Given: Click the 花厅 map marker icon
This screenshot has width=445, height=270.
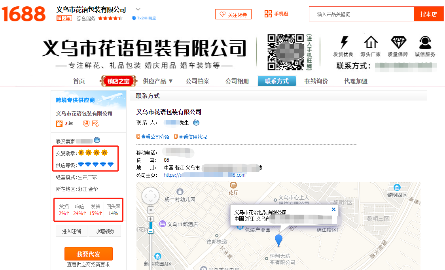Looking at the screenshot, I should tap(233, 185).
